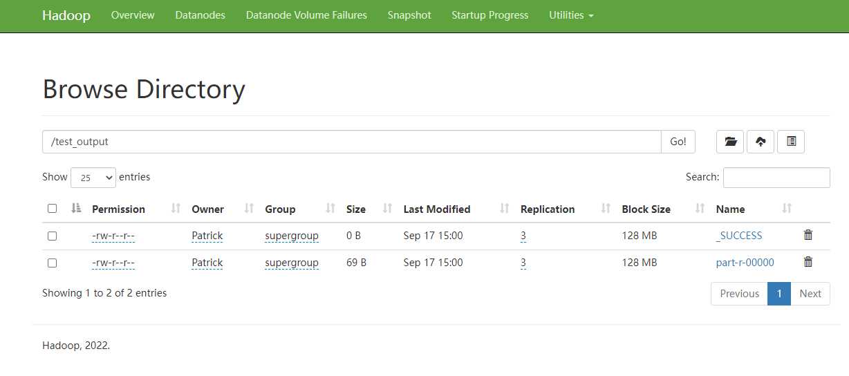This screenshot has width=849, height=376.
Task: Open the create directory folder icon
Action: click(x=730, y=142)
